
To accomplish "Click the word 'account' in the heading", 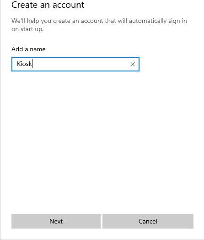I will click(68, 5).
